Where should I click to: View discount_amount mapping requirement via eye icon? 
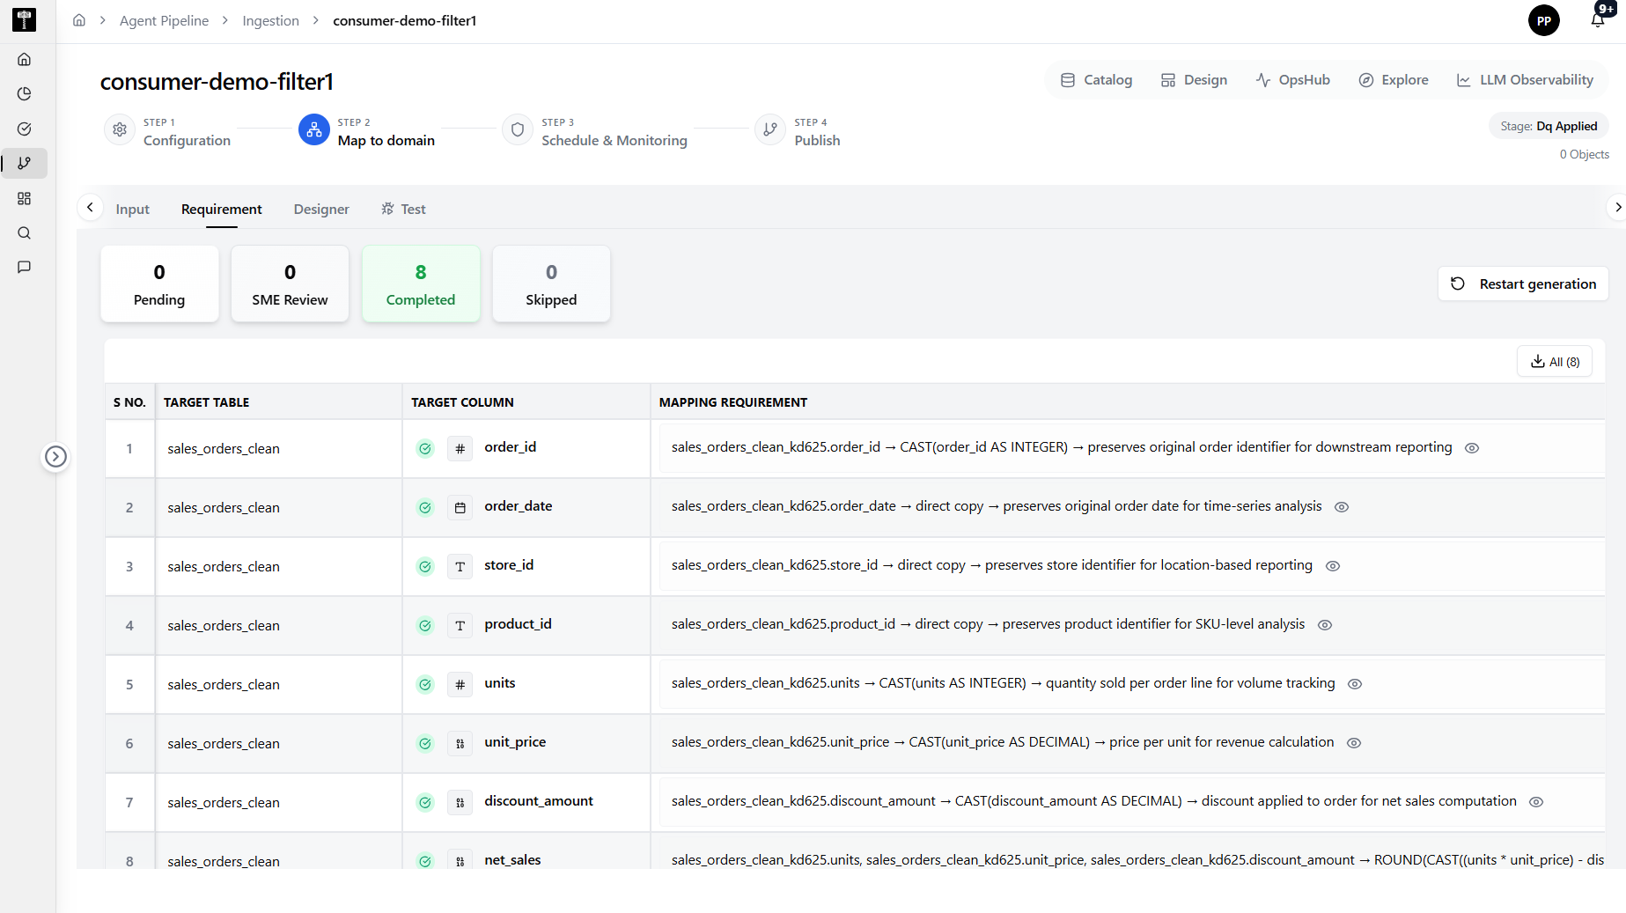point(1536,802)
